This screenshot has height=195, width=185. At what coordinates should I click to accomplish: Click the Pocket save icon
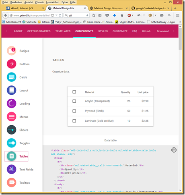pos(107,15)
